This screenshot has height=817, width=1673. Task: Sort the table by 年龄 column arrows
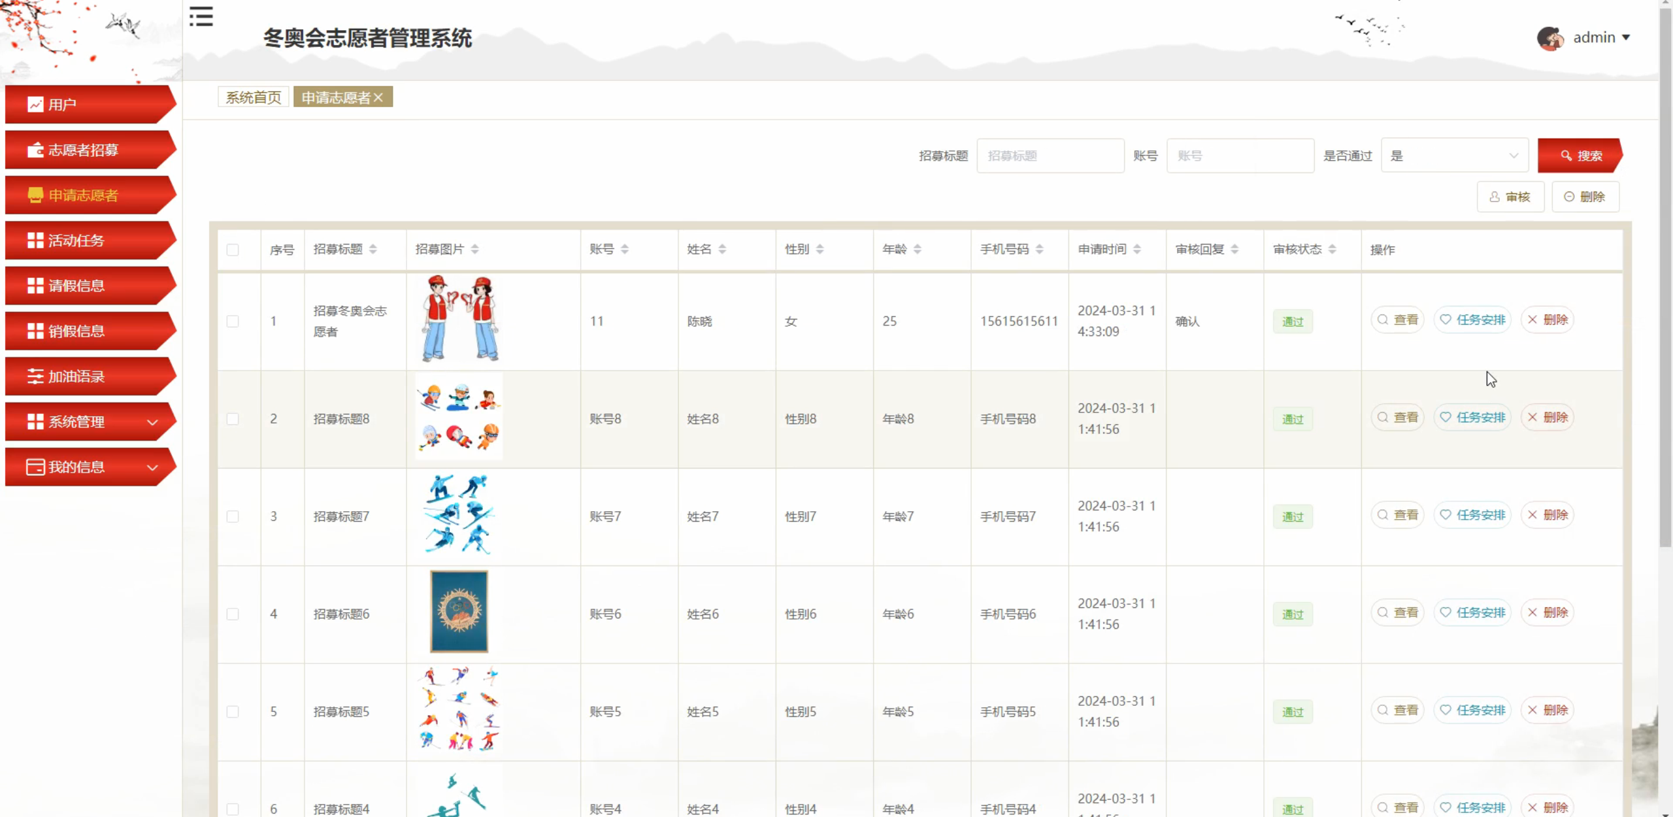pyautogui.click(x=918, y=249)
